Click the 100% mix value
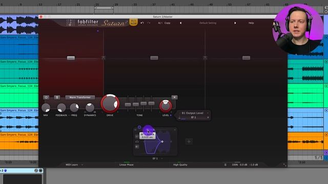The image size is (328, 184). [235, 165]
